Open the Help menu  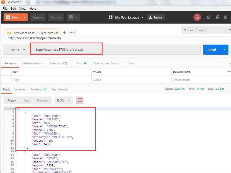(x=33, y=9)
